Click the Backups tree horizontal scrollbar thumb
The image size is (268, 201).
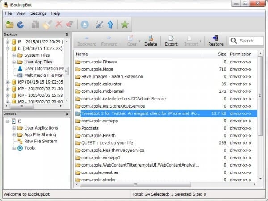22,106
